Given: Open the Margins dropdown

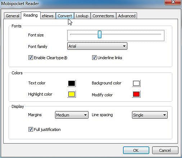Looking at the screenshot, I should click(72, 115).
